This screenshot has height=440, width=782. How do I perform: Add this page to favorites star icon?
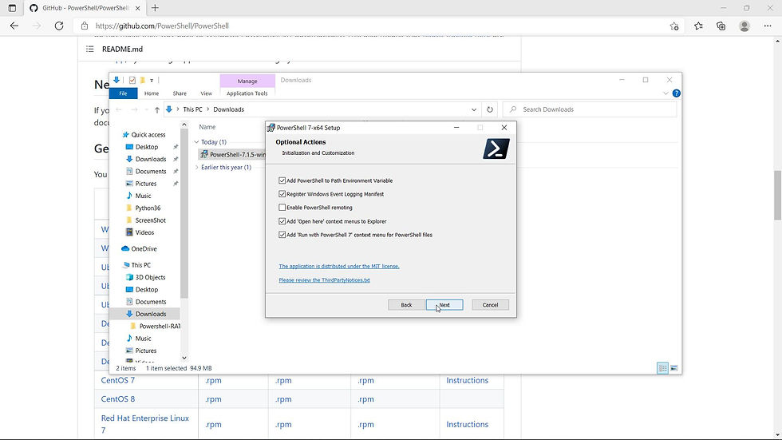point(674,26)
